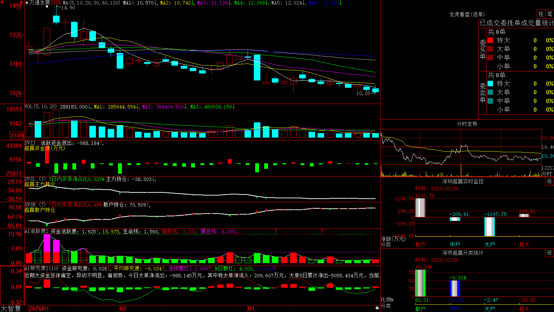Click the 散户 bar showing 1197.75 in real-time monitor
554x312 pixels.
click(x=420, y=208)
